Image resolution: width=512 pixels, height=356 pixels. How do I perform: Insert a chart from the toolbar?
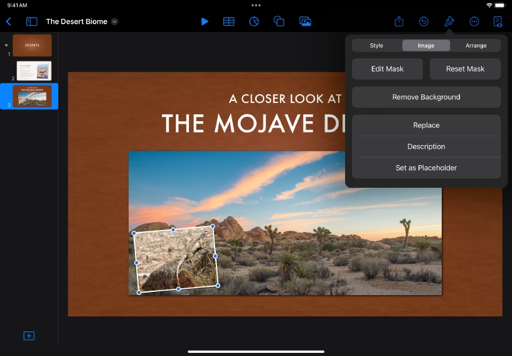coord(254,21)
